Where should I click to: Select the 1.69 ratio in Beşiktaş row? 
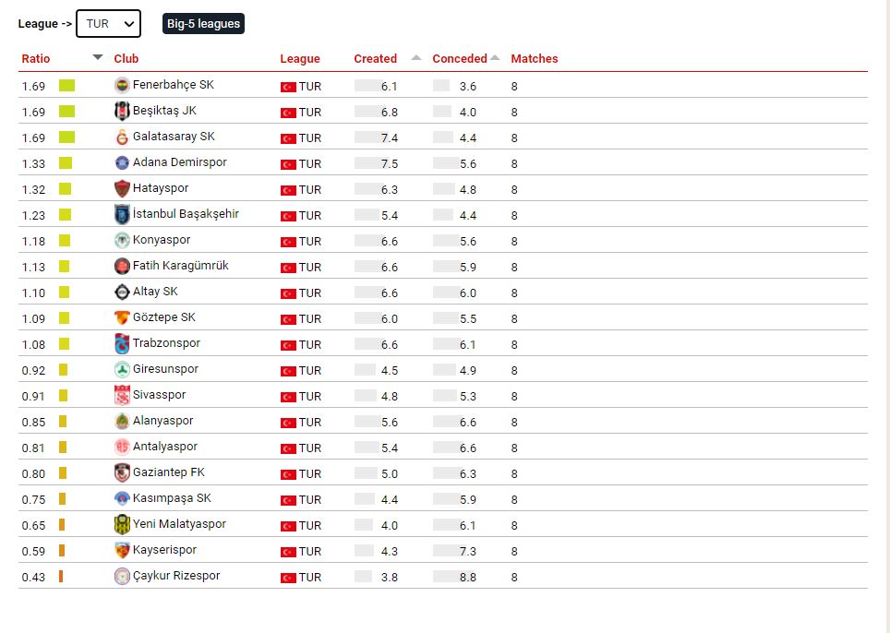33,113
